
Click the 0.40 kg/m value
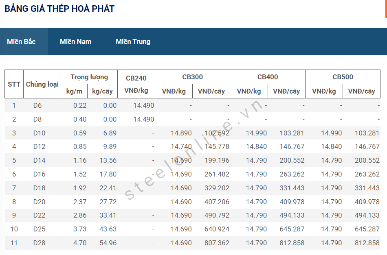click(80, 119)
